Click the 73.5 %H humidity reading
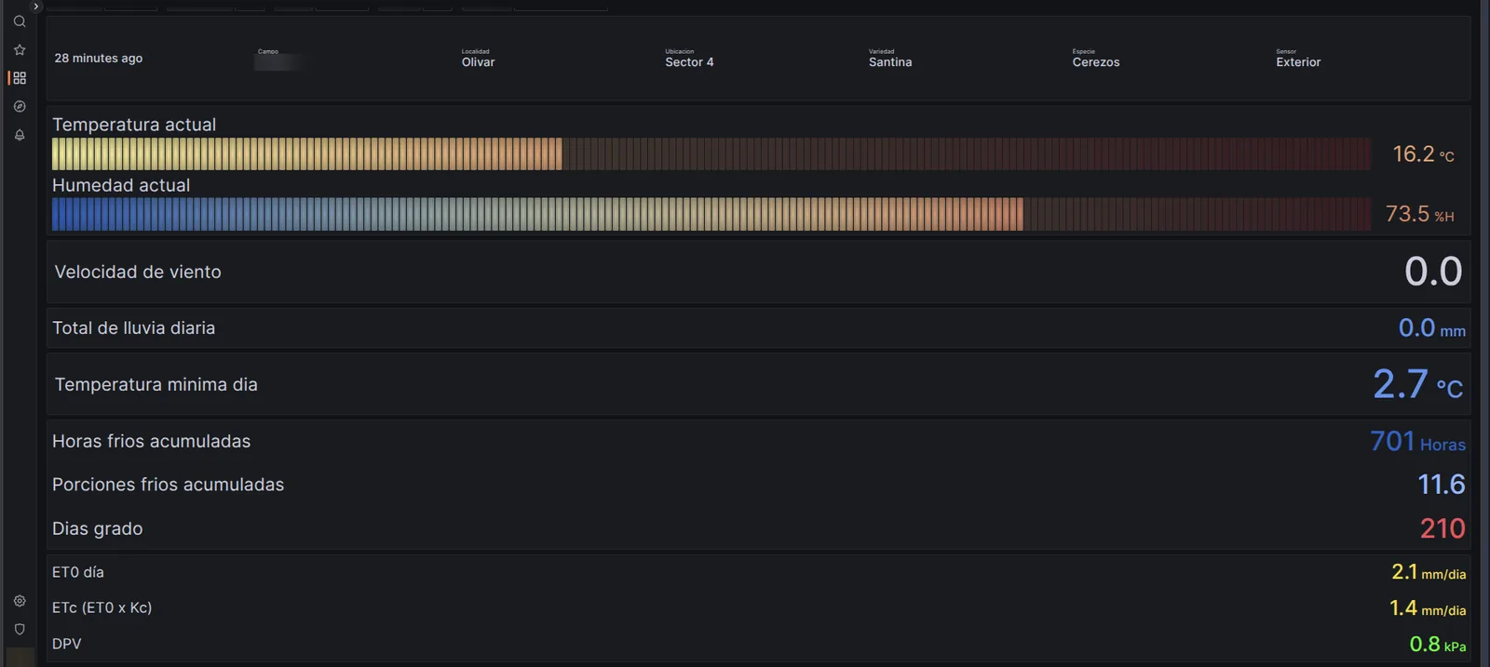 click(x=1419, y=214)
